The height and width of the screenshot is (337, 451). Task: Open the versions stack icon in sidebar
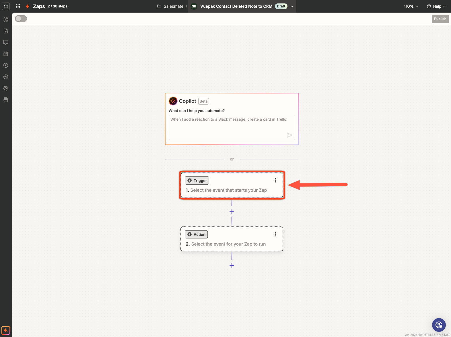click(6, 100)
